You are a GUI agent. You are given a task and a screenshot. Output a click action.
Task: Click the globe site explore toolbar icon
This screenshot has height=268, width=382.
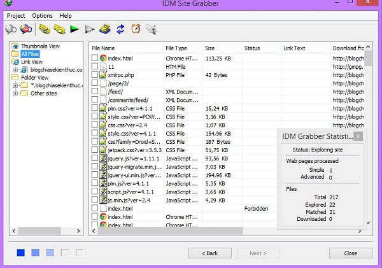(x=11, y=29)
